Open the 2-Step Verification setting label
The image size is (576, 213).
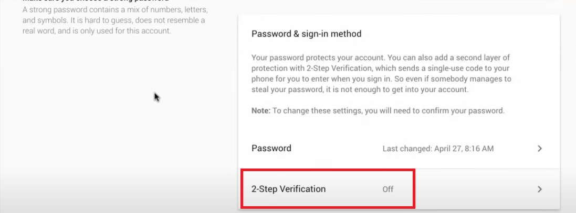point(289,189)
